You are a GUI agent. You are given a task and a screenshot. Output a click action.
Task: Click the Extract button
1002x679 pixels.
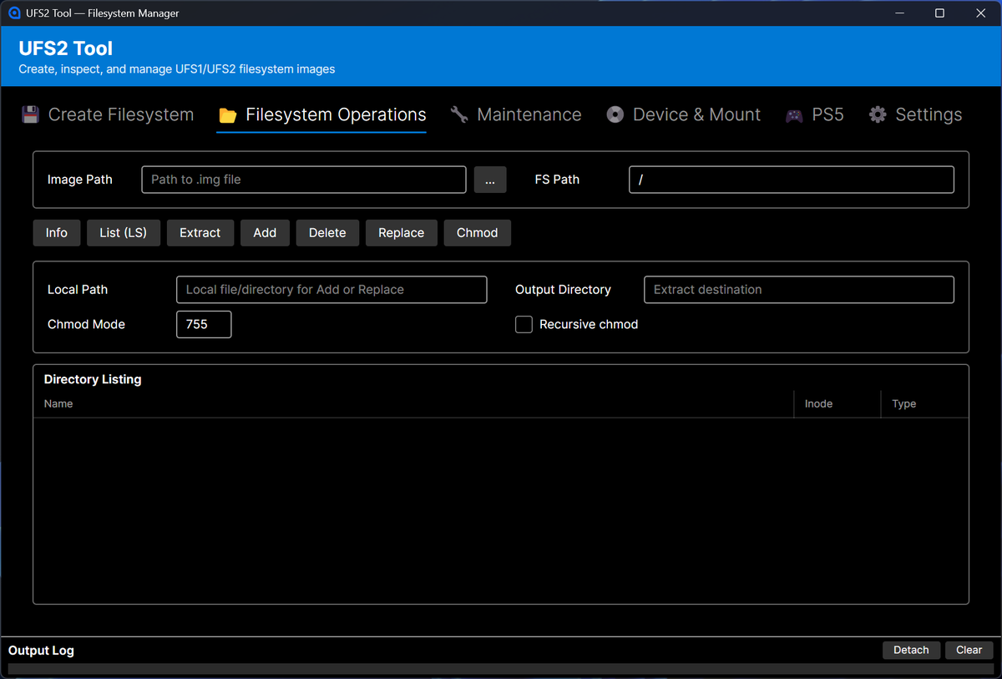point(200,233)
